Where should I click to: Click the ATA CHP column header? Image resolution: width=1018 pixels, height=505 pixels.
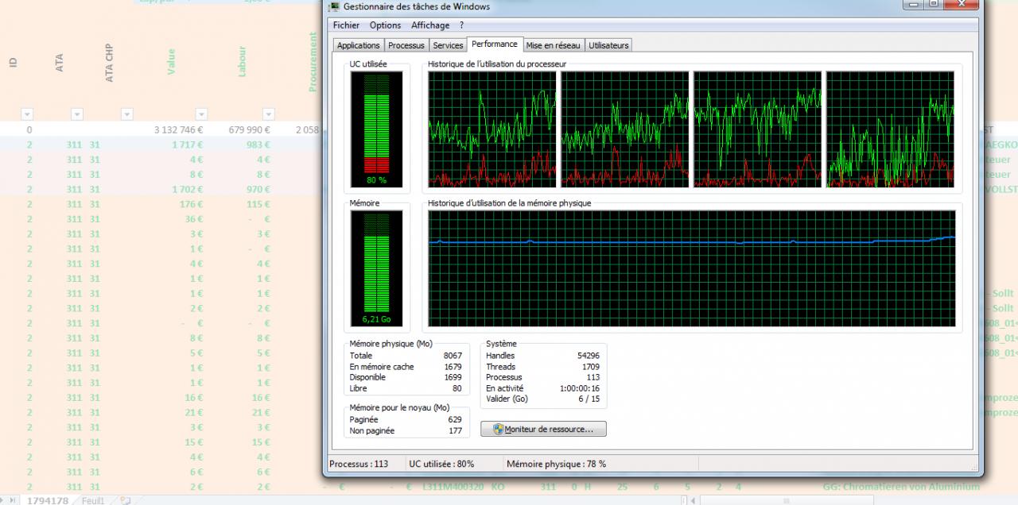(x=109, y=63)
